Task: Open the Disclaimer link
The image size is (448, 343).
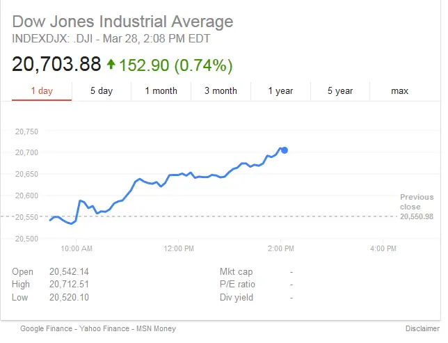Action: click(422, 328)
